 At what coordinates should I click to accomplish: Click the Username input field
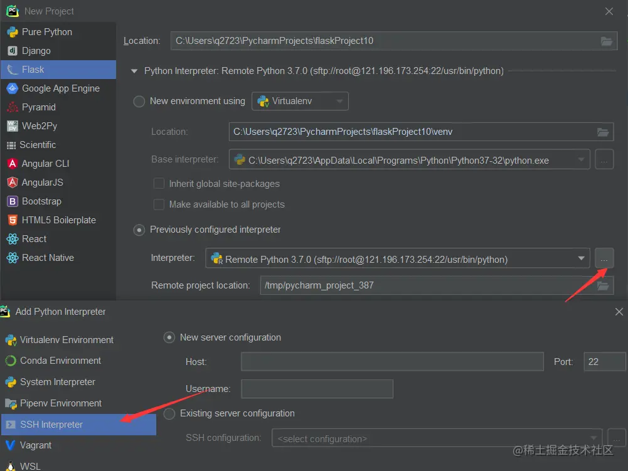click(317, 389)
